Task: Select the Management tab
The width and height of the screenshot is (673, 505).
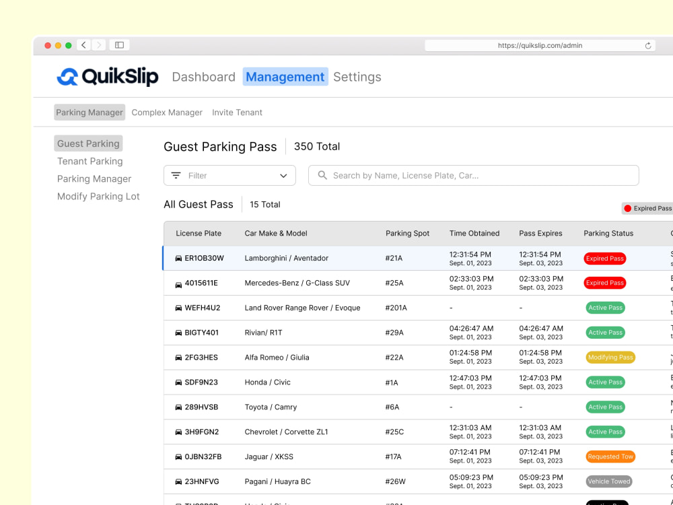Action: pyautogui.click(x=285, y=77)
